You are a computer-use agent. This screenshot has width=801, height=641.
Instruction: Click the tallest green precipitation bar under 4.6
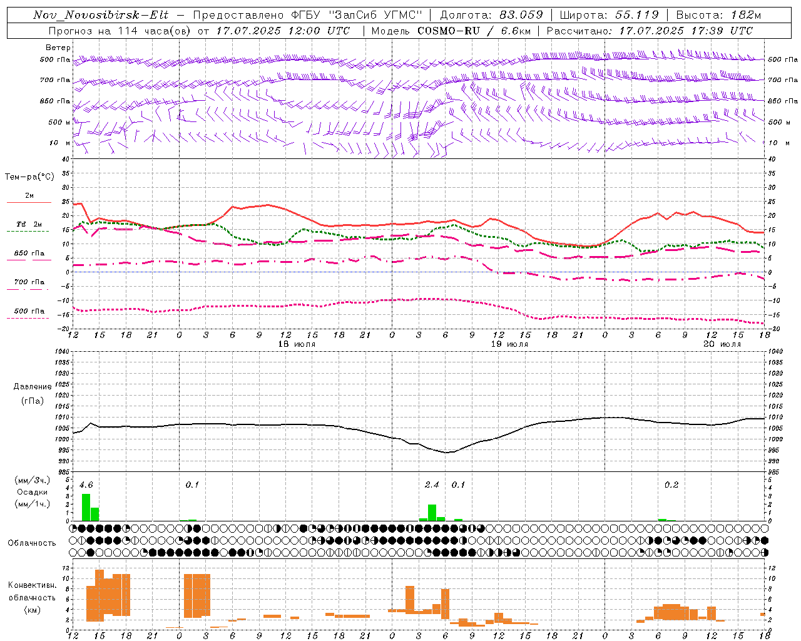86,507
